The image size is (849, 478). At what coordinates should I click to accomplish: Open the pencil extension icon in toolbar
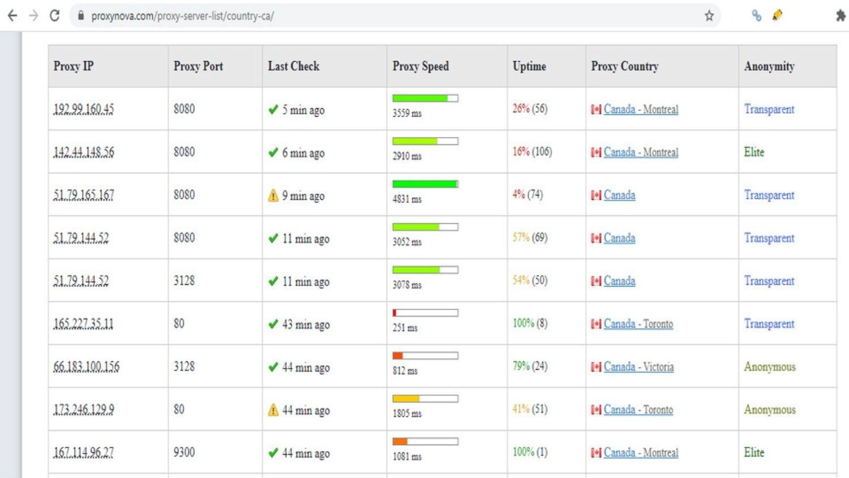778,15
